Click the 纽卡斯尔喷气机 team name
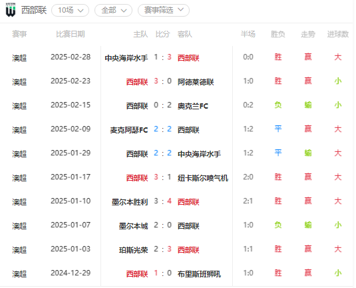356x288 pixels. (x=203, y=178)
